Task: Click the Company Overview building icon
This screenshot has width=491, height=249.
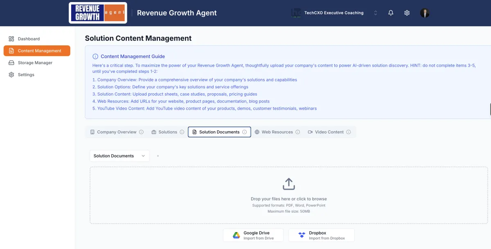Action: pyautogui.click(x=92, y=132)
